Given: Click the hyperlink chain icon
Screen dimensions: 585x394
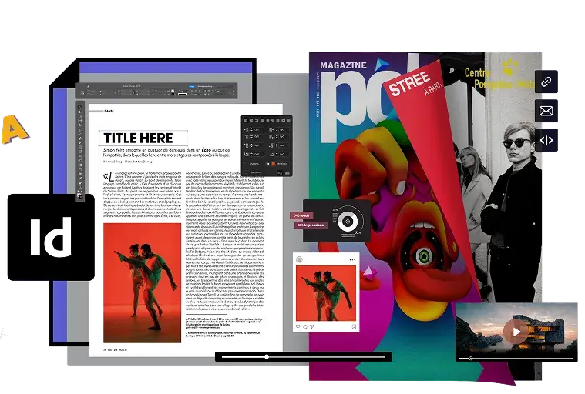Looking at the screenshot, I should pyautogui.click(x=546, y=81).
